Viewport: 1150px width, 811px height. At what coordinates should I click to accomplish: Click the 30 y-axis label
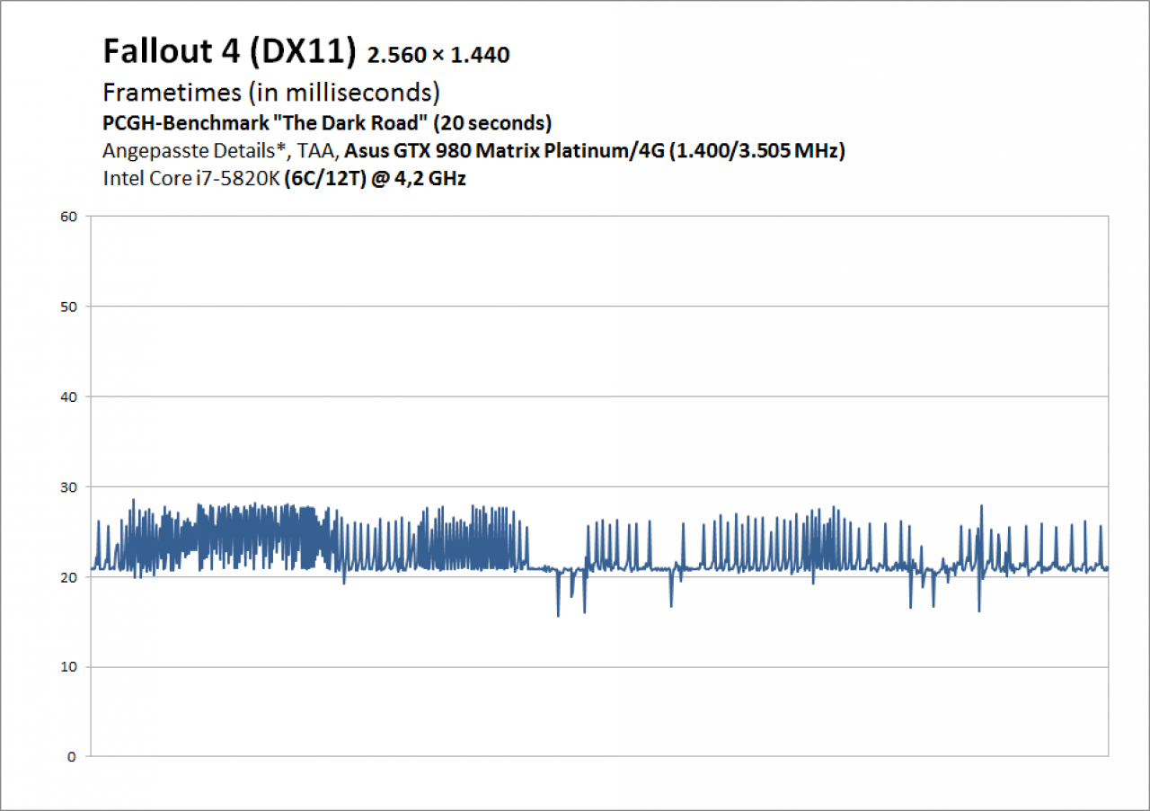70,486
